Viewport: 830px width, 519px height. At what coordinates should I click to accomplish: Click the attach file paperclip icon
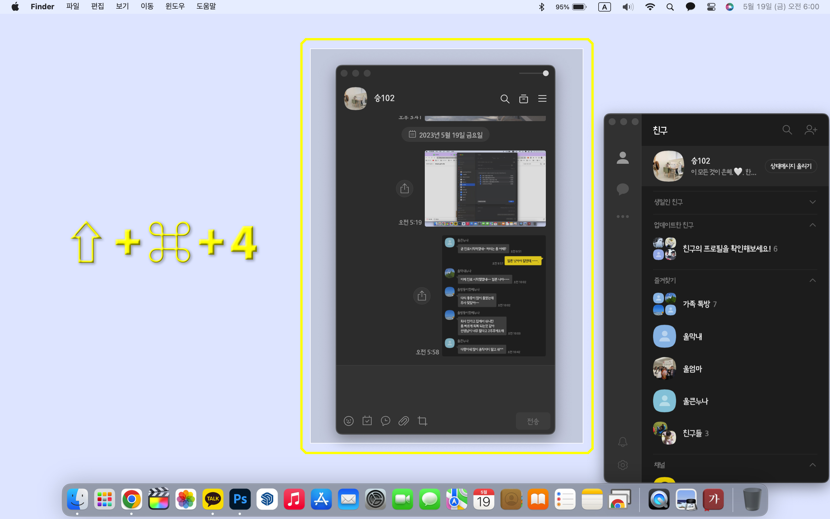404,421
